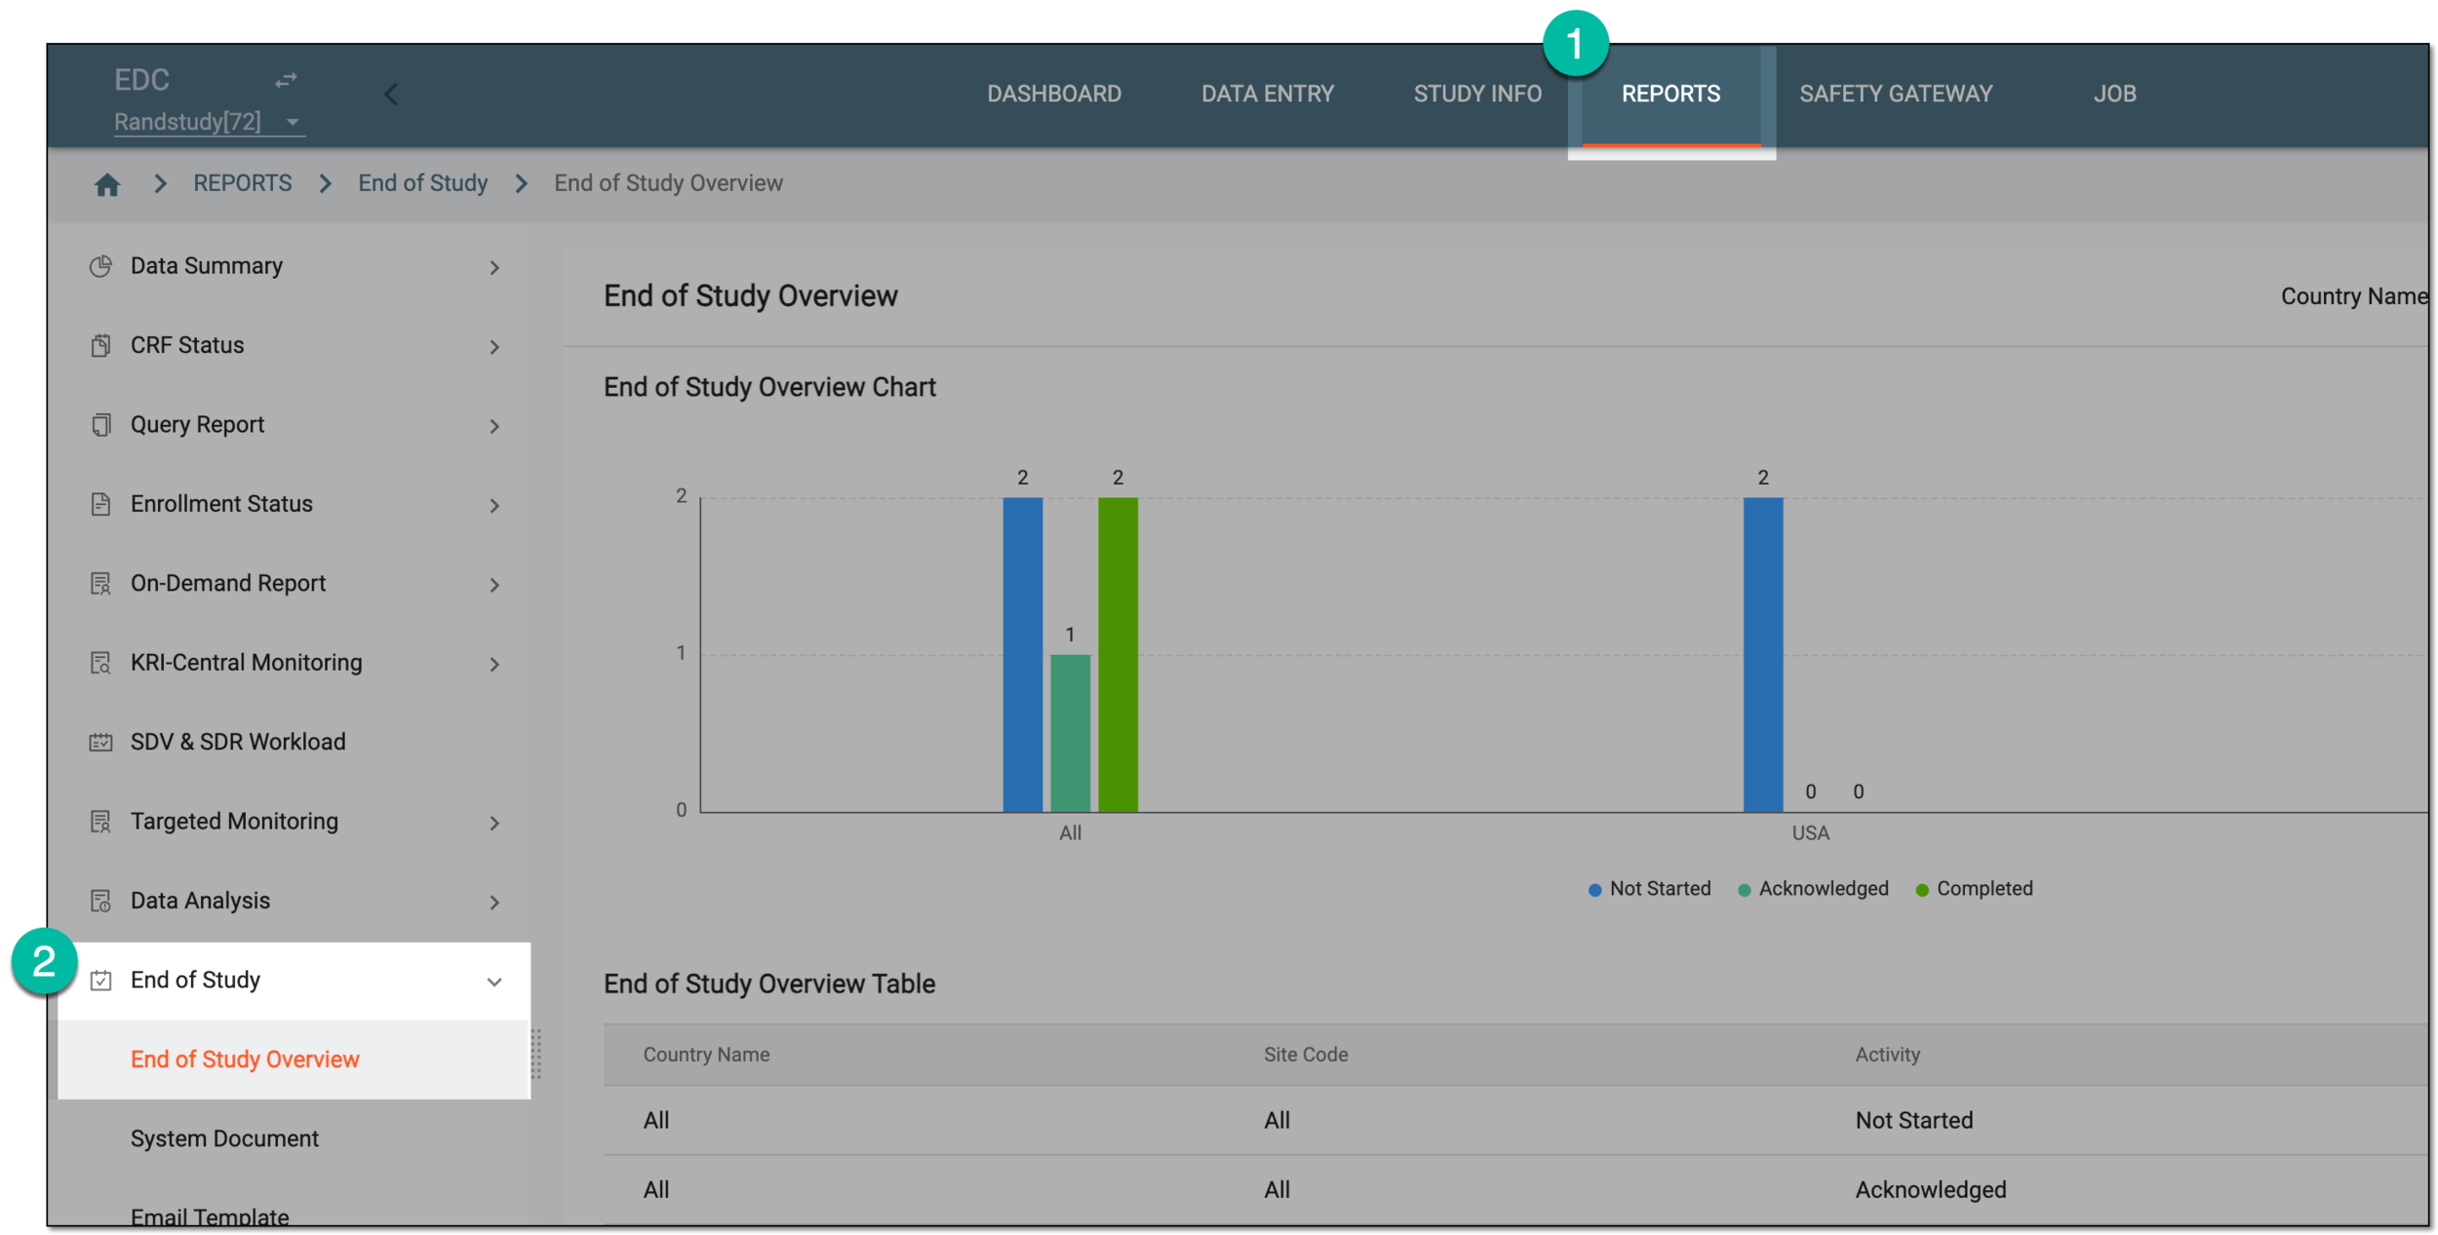Click the End of Study breadcrumb link
Image resolution: width=2438 pixels, height=1235 pixels.
point(422,183)
